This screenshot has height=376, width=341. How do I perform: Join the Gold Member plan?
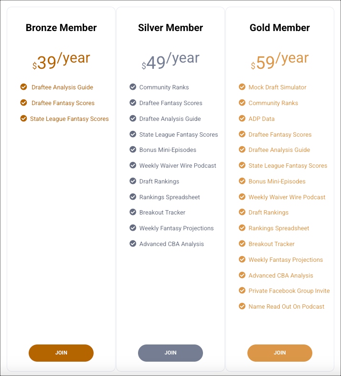coord(279,353)
